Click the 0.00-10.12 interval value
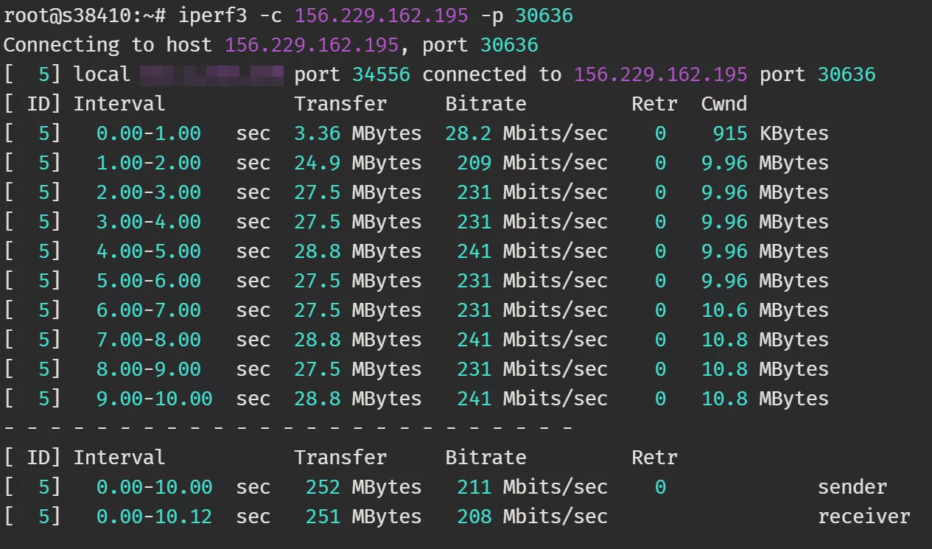This screenshot has height=549, width=932. point(154,517)
